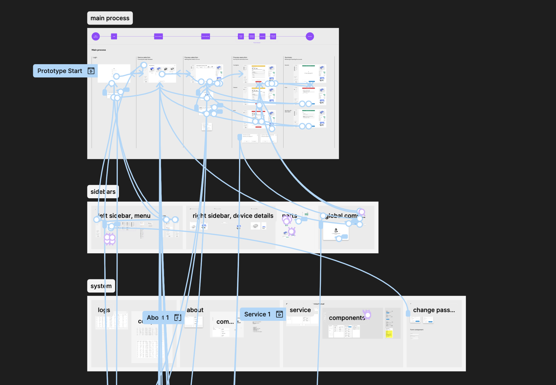Viewport: 556px width, 385px height.
Task: Select the Summary circle node in the flowchart
Action: [x=310, y=36]
